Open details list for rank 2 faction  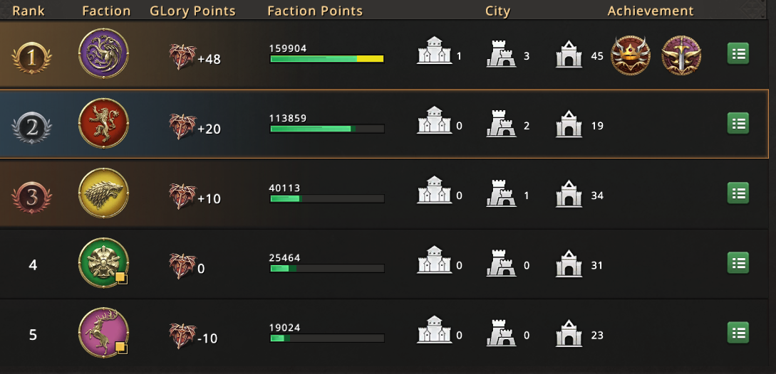point(738,124)
